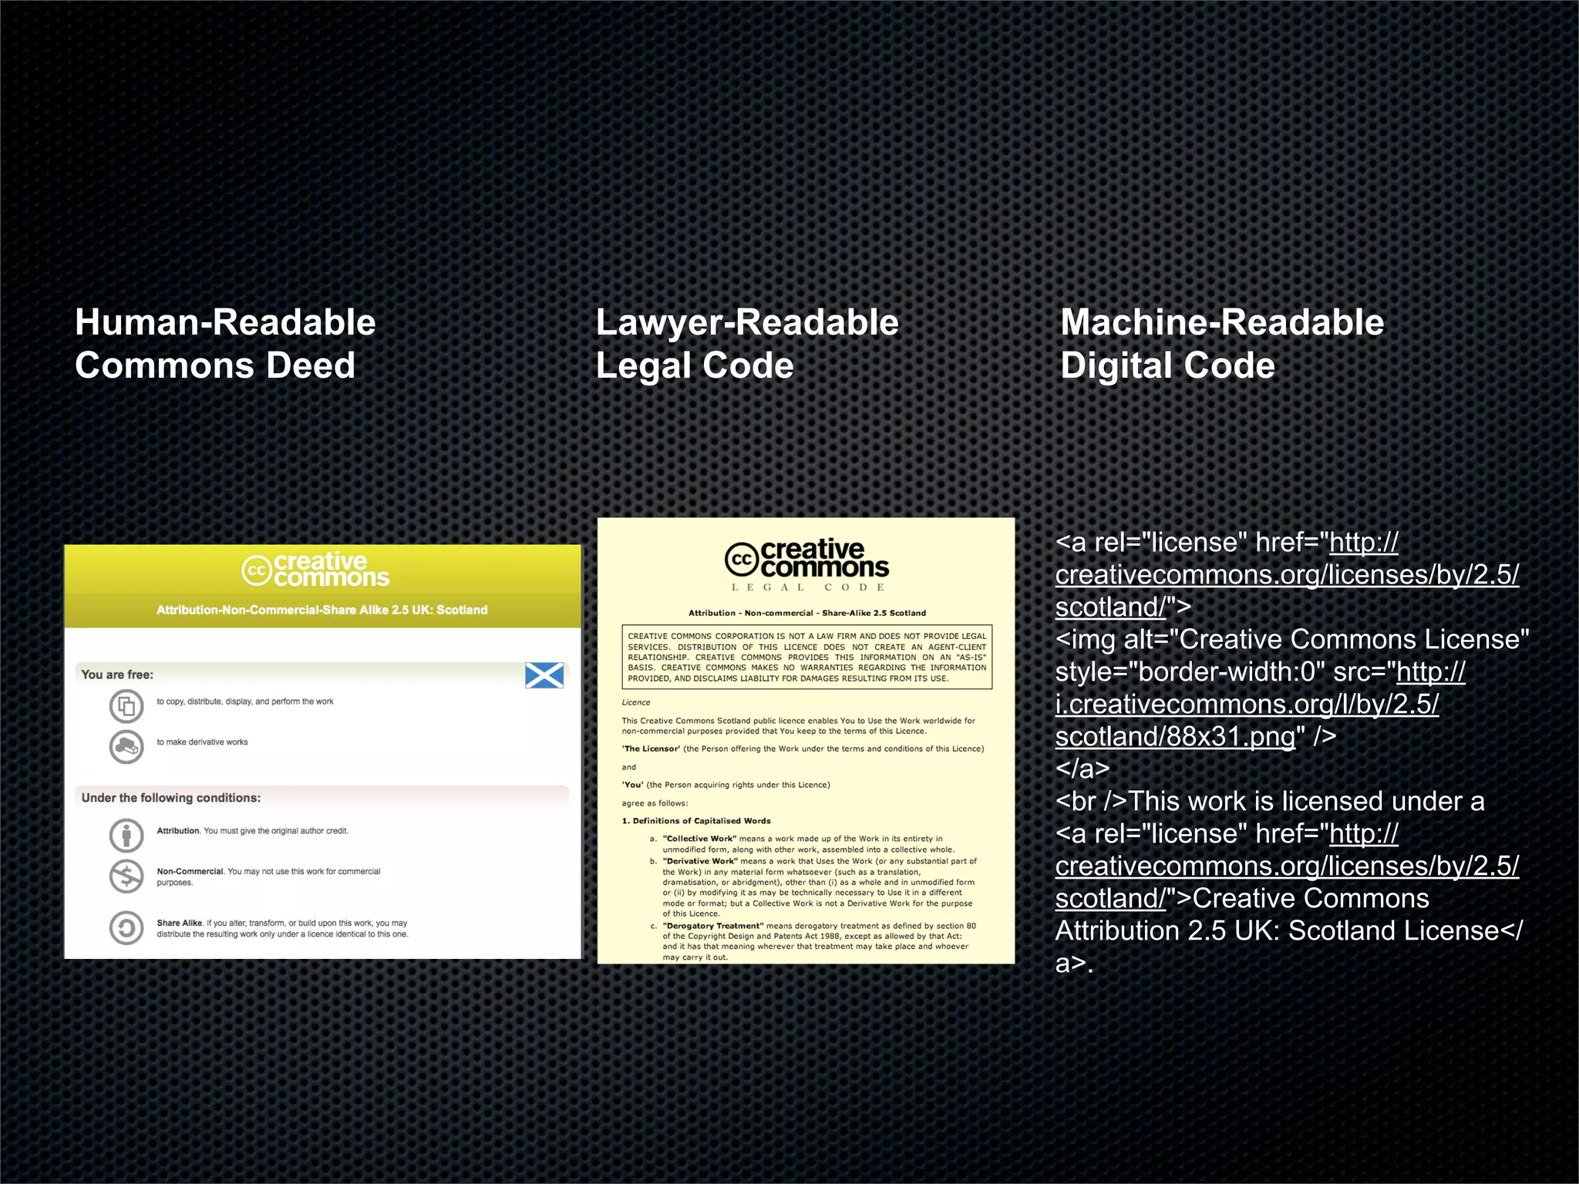The image size is (1579, 1184).
Task: Select the 'Machine-Readable Digital Code' heading
Action: [x=1222, y=344]
